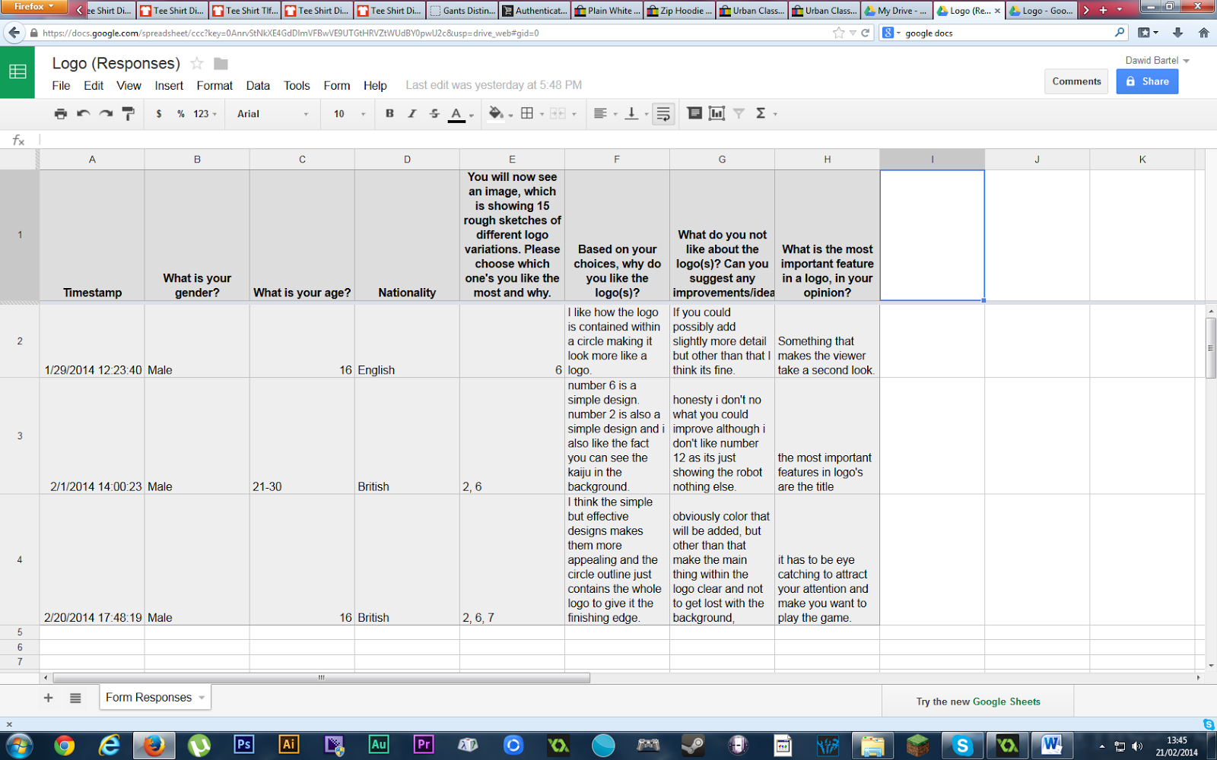The height and width of the screenshot is (760, 1217).
Task: Toggle wrap text button
Action: (663, 114)
